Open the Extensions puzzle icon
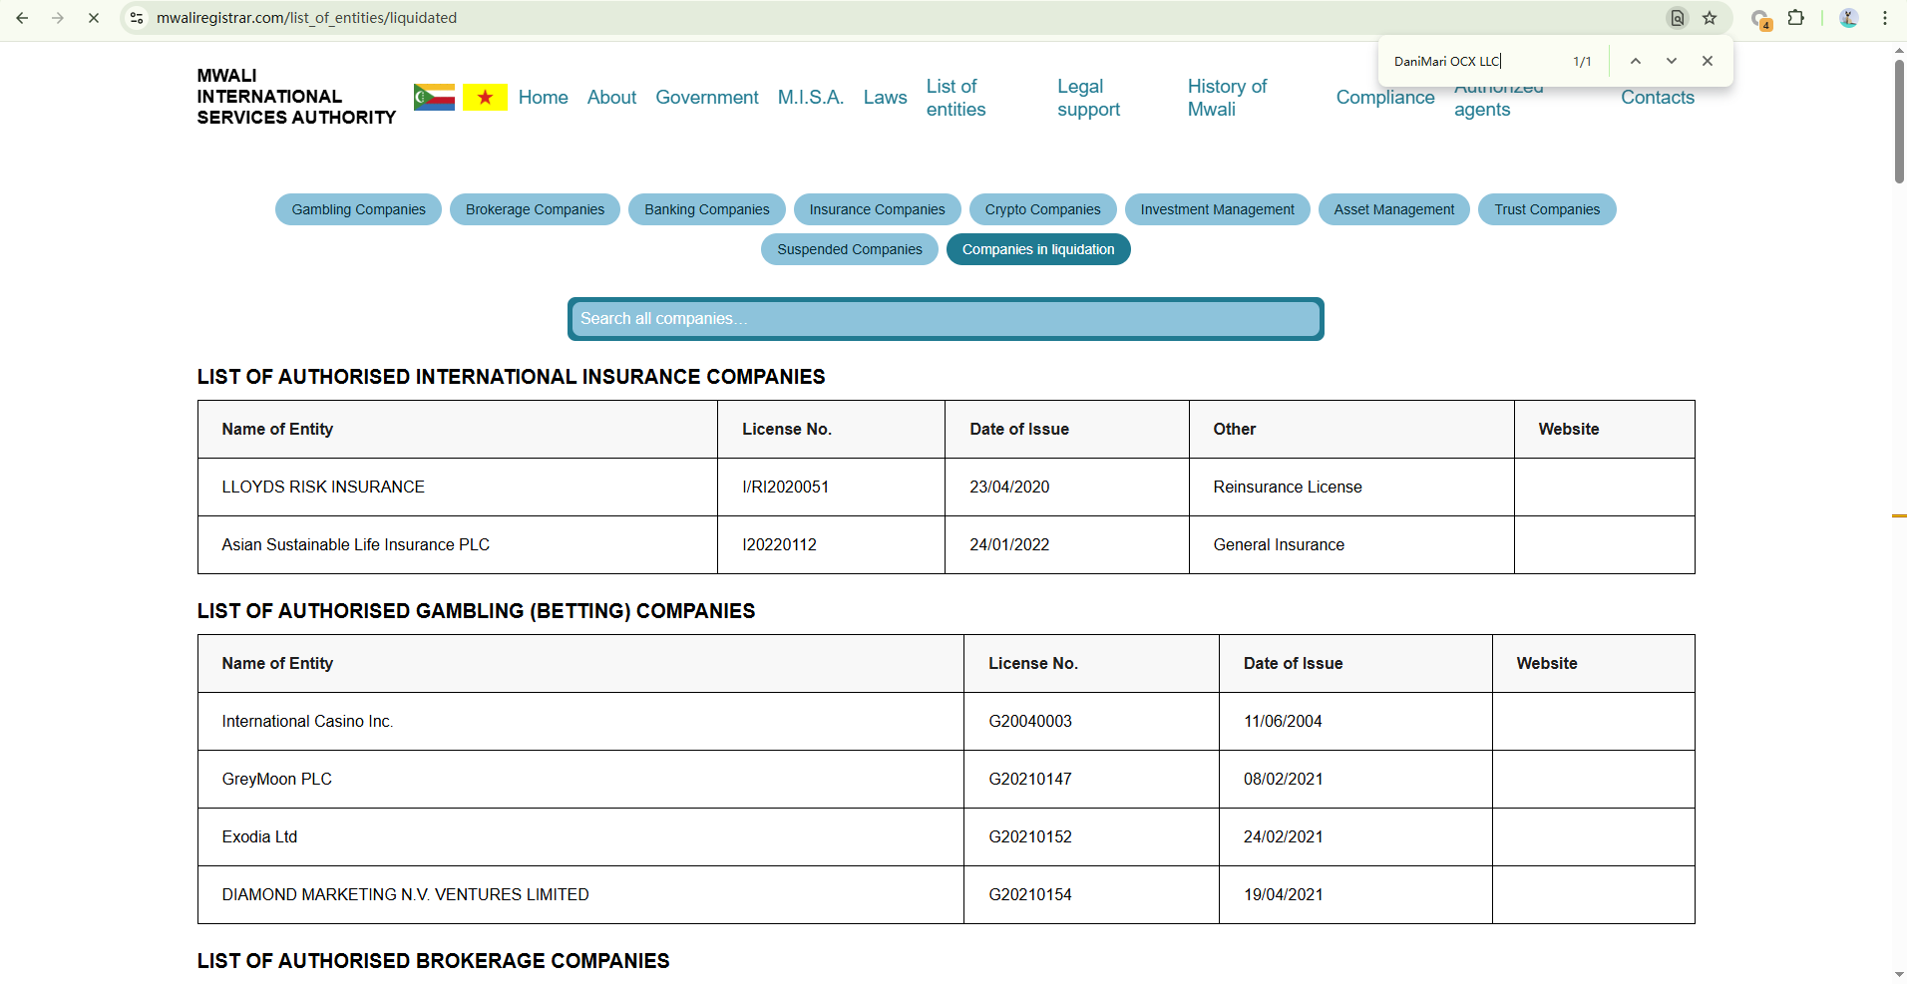 (1796, 18)
